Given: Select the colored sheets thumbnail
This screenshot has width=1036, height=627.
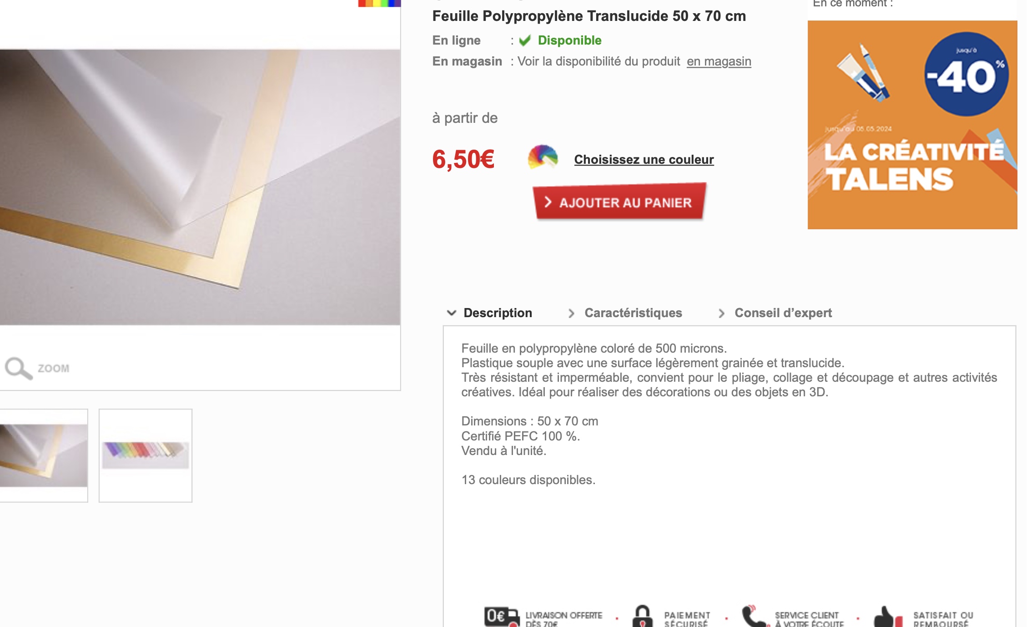Looking at the screenshot, I should tap(146, 455).
